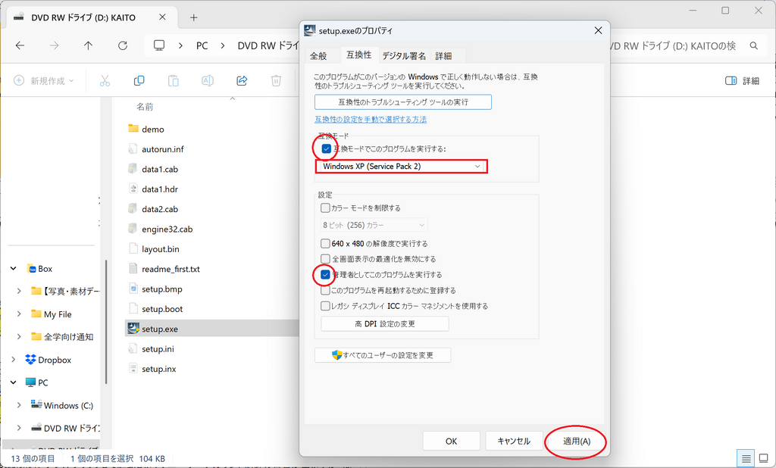Expand the 【写真・素材デー folder node

19,291
